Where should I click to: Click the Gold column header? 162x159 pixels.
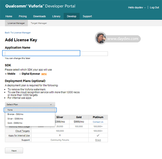(x=79, y=117)
